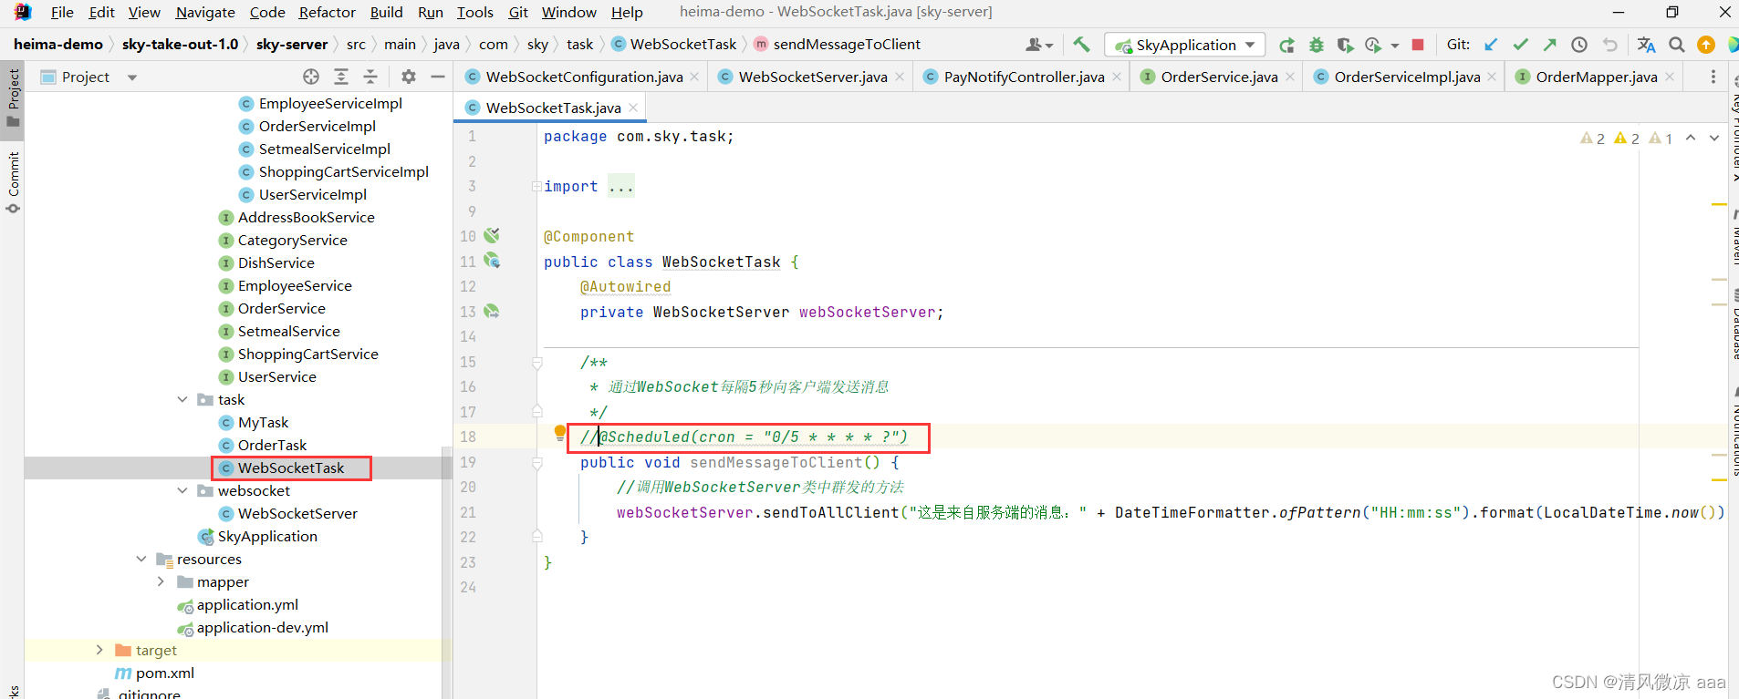Select application-dev.yml in the tree
Image resolution: width=1739 pixels, height=699 pixels.
pyautogui.click(x=262, y=627)
